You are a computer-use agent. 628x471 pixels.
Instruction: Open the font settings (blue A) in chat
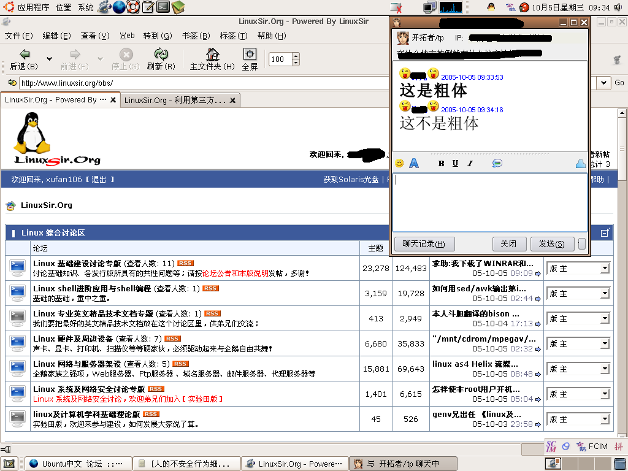414,163
